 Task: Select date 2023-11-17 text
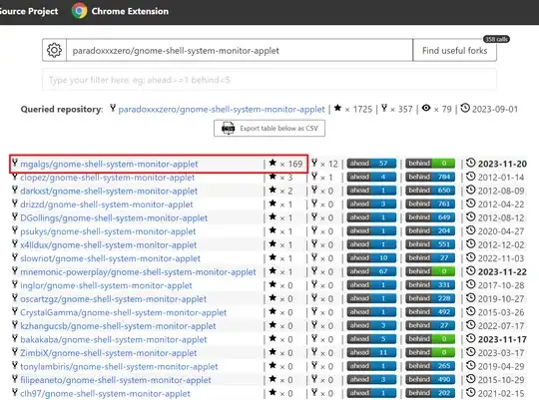(x=502, y=339)
